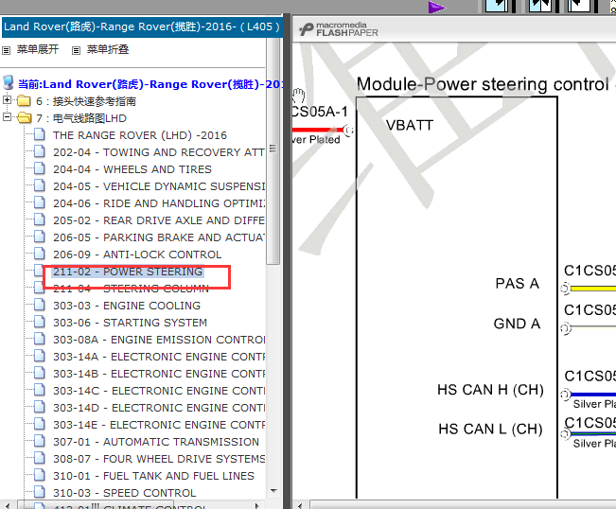Screen dimensions: 616x509
Task: Select 211-02 - POWER STEERING entry
Action: pos(128,272)
